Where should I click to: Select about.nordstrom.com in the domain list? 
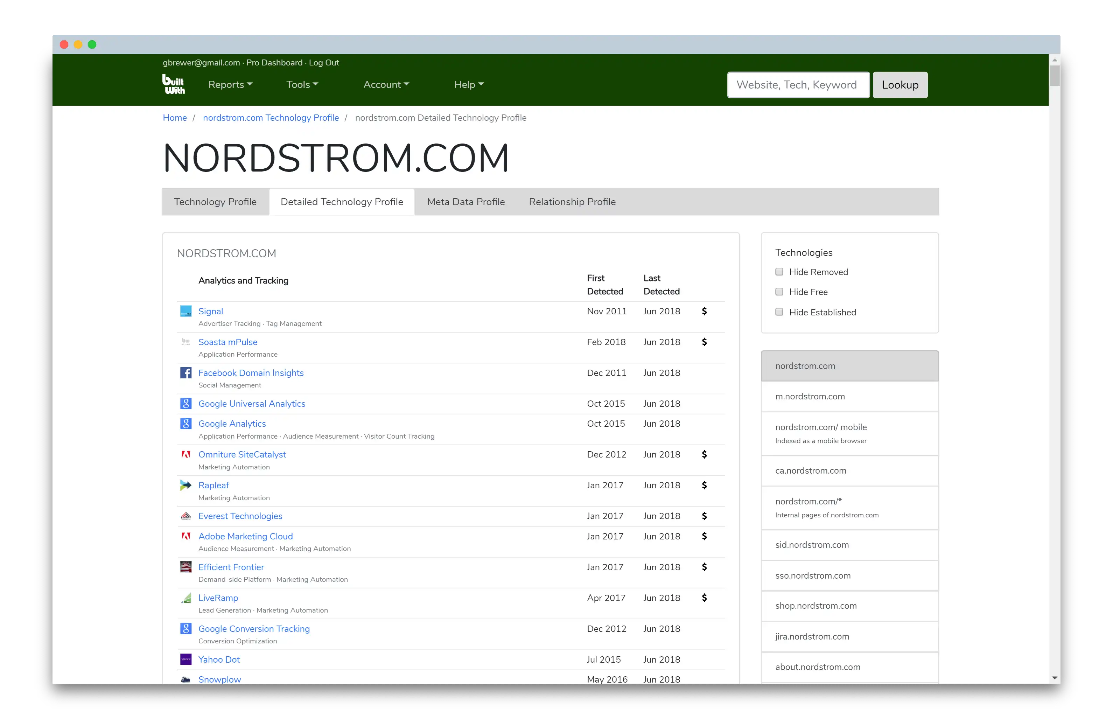tap(849, 667)
